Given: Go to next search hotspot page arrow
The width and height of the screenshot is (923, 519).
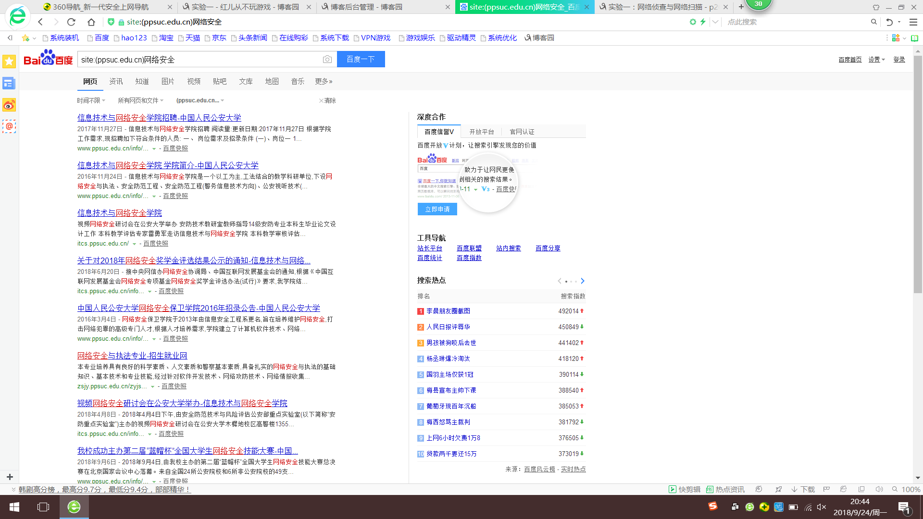Looking at the screenshot, I should pyautogui.click(x=583, y=281).
